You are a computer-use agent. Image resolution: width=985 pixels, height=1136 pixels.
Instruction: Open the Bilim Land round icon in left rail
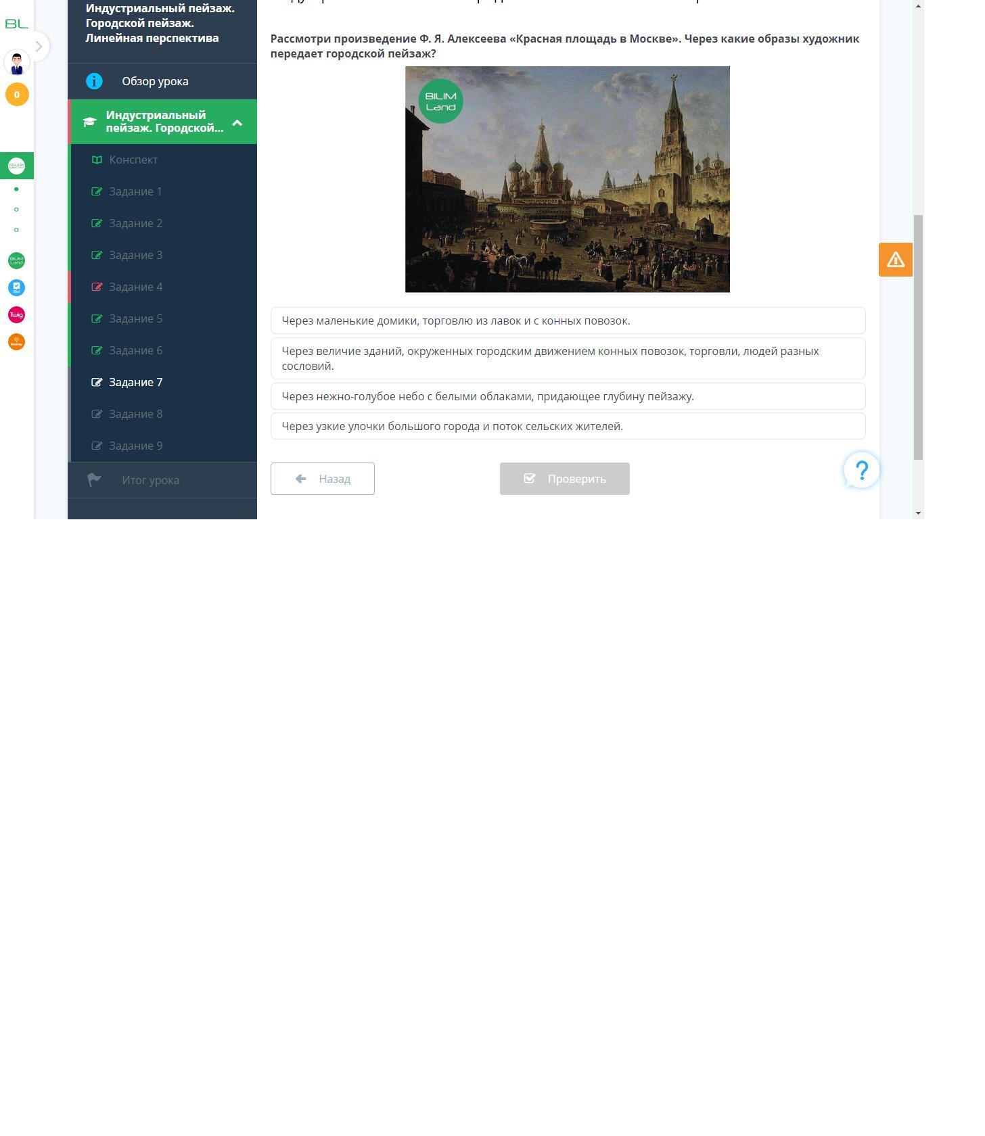pos(16,261)
